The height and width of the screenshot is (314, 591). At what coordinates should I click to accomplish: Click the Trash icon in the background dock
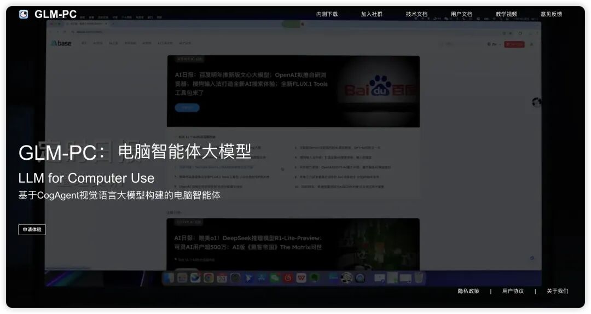click(x=419, y=278)
